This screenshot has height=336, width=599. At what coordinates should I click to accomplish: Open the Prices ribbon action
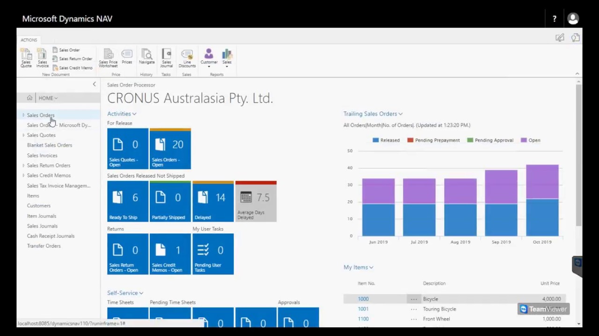click(x=127, y=56)
